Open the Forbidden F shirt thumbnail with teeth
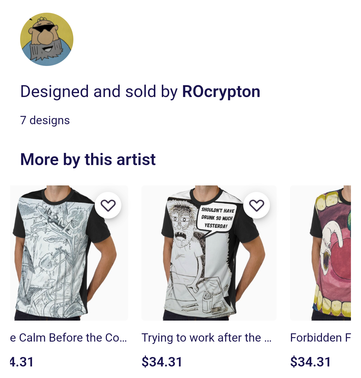This screenshot has width=361, height=378. (320, 253)
